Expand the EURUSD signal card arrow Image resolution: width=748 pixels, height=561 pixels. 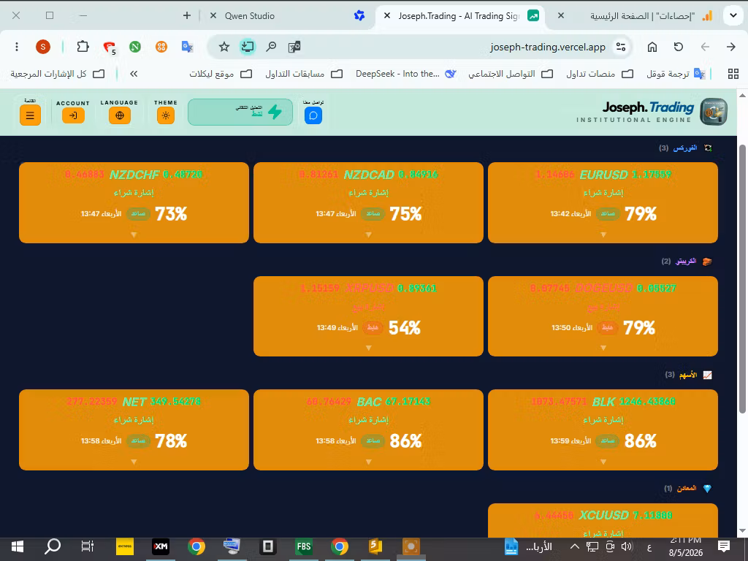click(603, 234)
